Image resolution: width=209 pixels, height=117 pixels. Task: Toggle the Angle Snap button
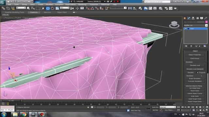(92, 8)
